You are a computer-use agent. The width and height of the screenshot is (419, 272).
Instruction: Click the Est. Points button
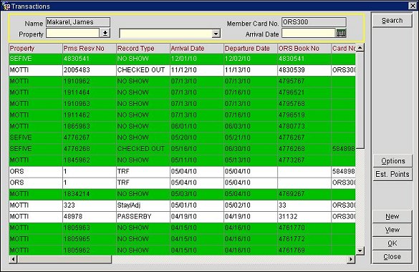coord(392,175)
